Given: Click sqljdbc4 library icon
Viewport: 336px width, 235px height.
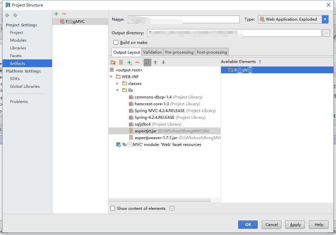Looking at the screenshot, I should click(131, 124).
